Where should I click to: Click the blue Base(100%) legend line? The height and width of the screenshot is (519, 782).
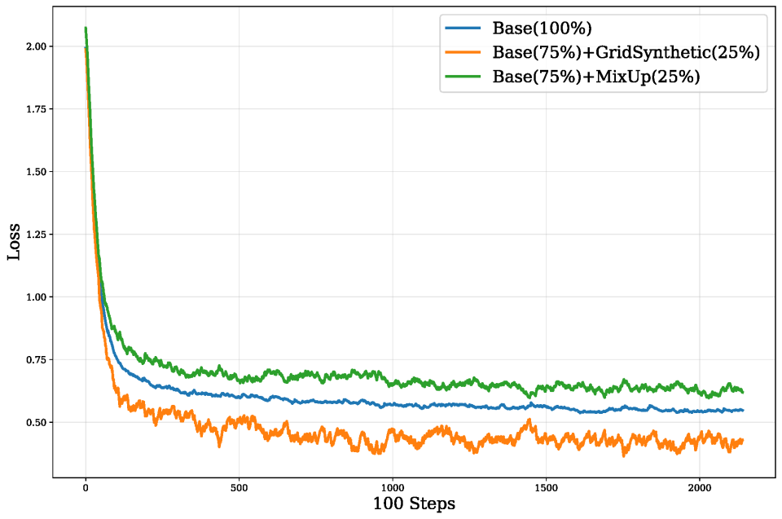[463, 29]
